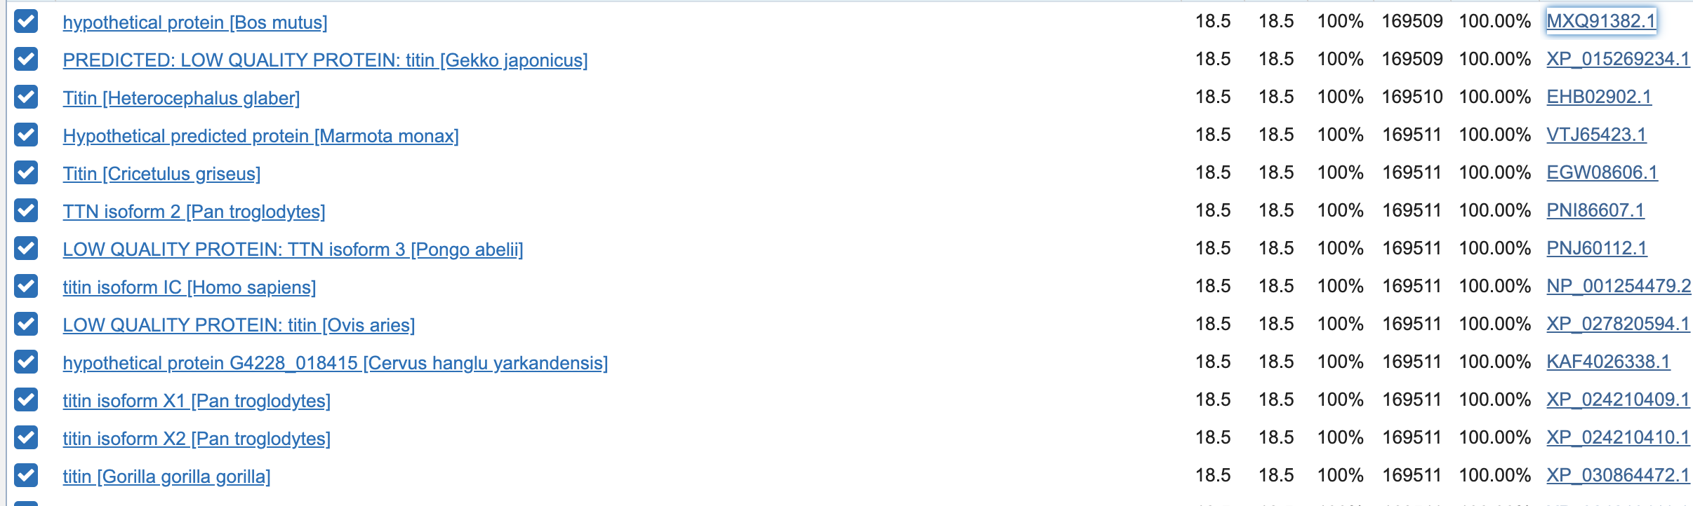
Task: Open accession KAF4026338.1
Action: [1608, 362]
